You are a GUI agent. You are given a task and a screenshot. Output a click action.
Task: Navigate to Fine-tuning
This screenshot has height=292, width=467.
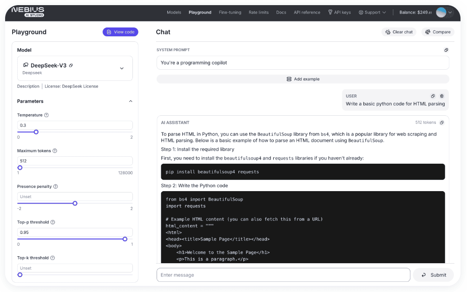click(230, 12)
